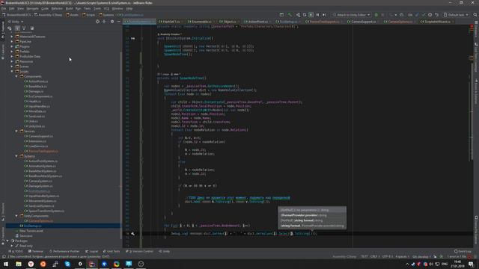
Task: Open the Event Log panel
Action: pos(462,251)
